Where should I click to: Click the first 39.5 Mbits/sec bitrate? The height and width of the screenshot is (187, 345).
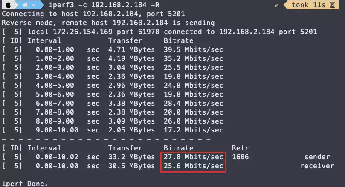(x=193, y=49)
